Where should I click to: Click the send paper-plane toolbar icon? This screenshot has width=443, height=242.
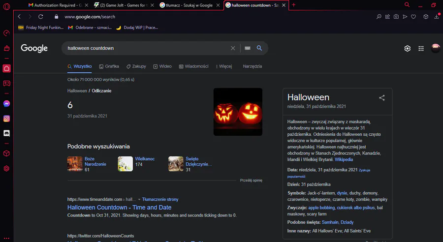pos(405,17)
